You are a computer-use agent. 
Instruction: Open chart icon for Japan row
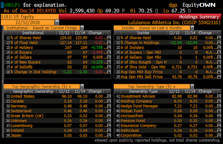(x=109, y=135)
